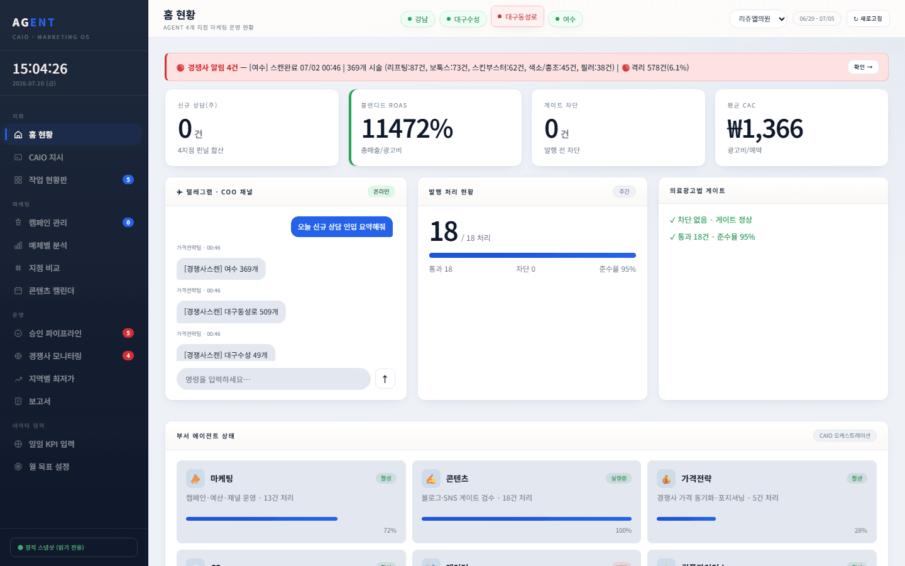Open the 06/29 - 07/05 date range picker

817,19
